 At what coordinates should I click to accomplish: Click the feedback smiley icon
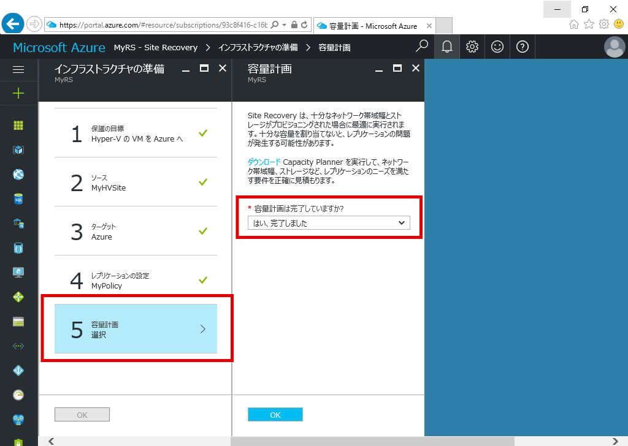(497, 47)
